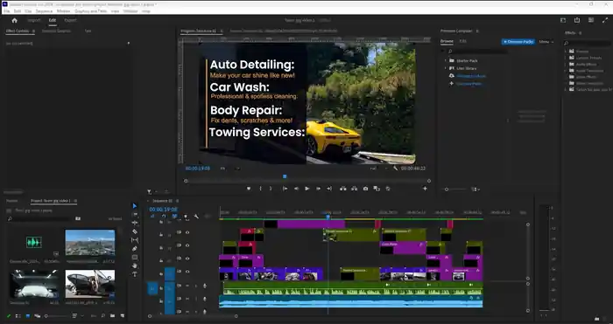613x324 pixels.
Task: Open playback resolution dropdown
Action: coord(378,169)
